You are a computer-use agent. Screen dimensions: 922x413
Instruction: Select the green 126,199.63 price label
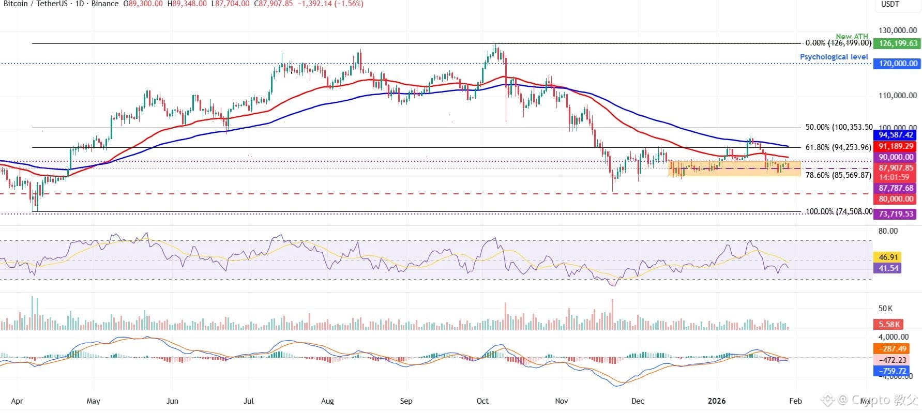pos(897,43)
